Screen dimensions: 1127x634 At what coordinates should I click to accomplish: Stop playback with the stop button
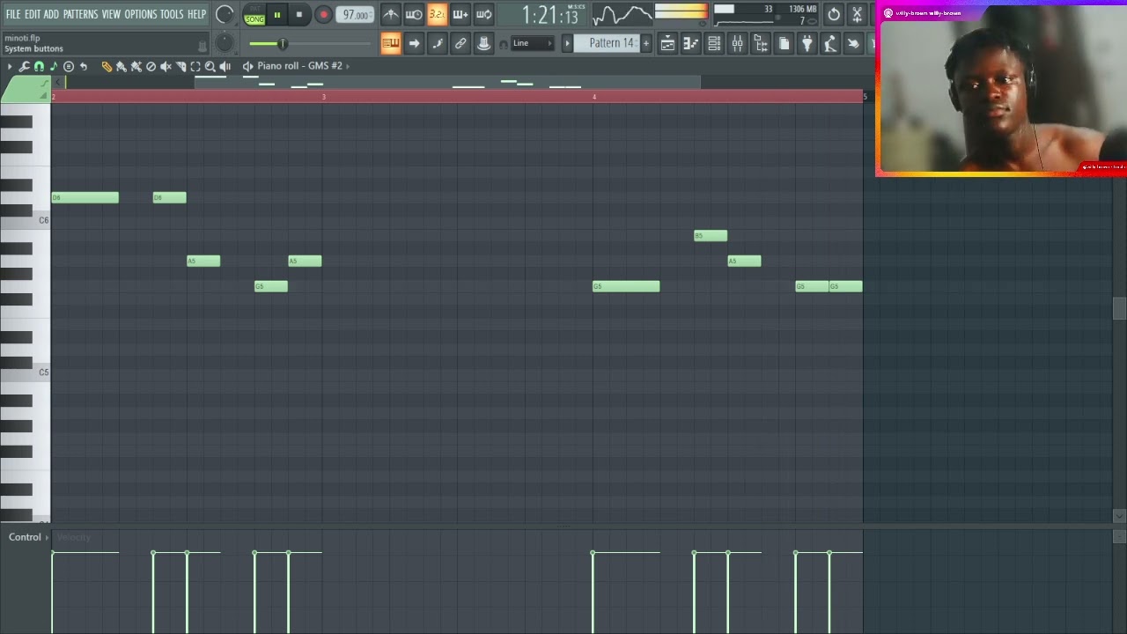pos(299,14)
